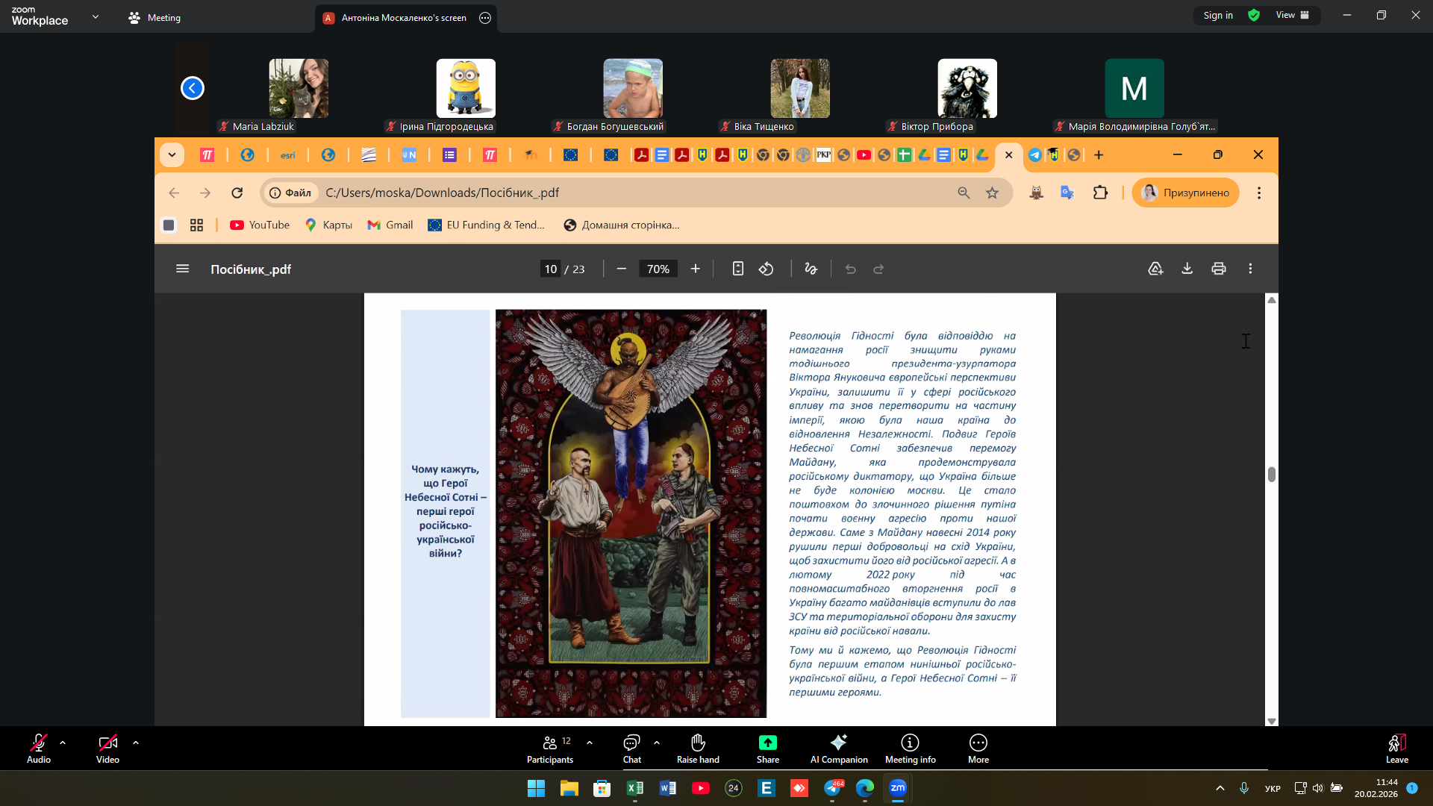Toggle the PDF sidebar menu
Image resolution: width=1433 pixels, height=806 pixels.
pyautogui.click(x=182, y=269)
